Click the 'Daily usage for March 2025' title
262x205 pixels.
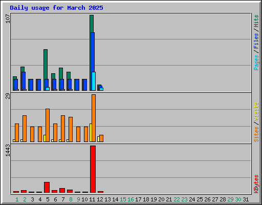[x=56, y=8]
